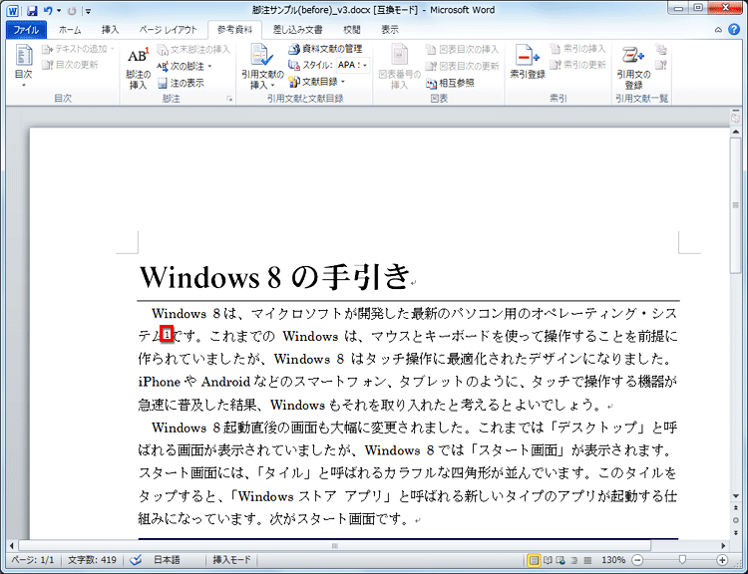Click 索引の挿入 button
748x574 pixels.
point(577,49)
